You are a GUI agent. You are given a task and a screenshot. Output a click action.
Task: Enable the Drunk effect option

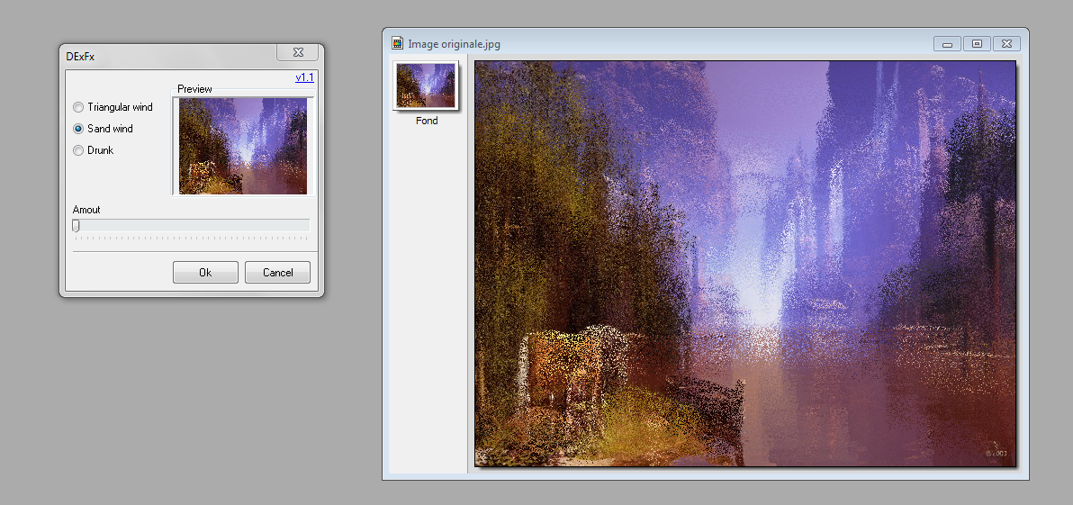tap(78, 150)
